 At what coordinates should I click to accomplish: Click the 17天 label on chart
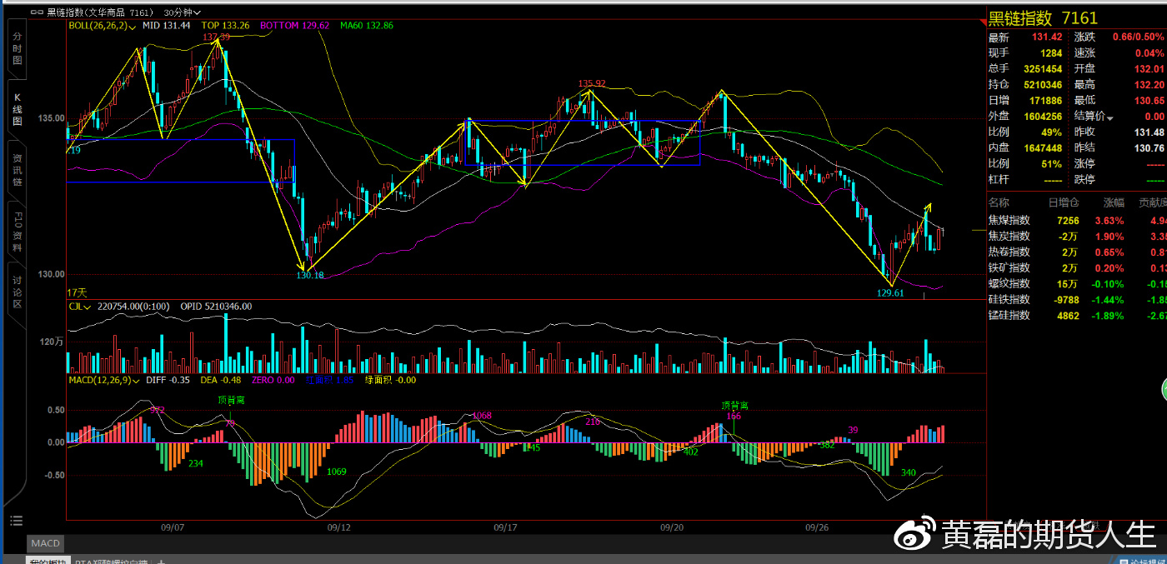click(x=77, y=293)
